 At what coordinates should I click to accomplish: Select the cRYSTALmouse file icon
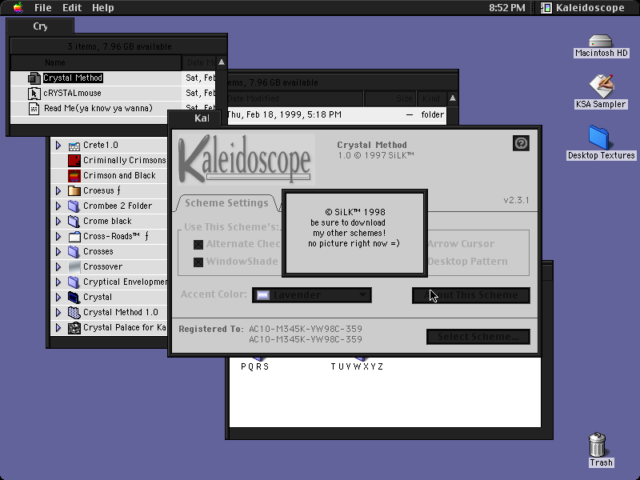[x=34, y=93]
